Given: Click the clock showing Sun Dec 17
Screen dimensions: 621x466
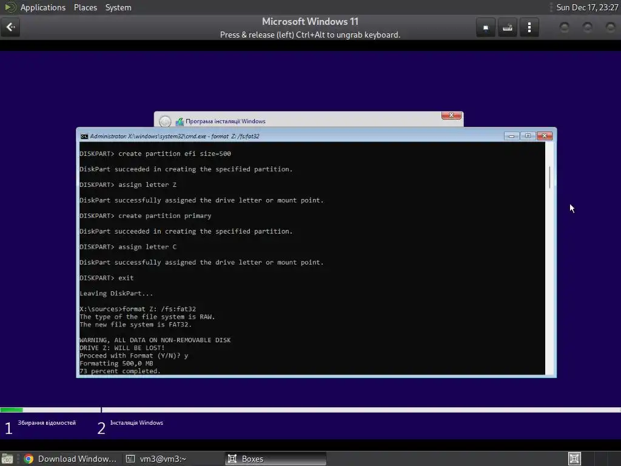Looking at the screenshot, I should coord(587,7).
